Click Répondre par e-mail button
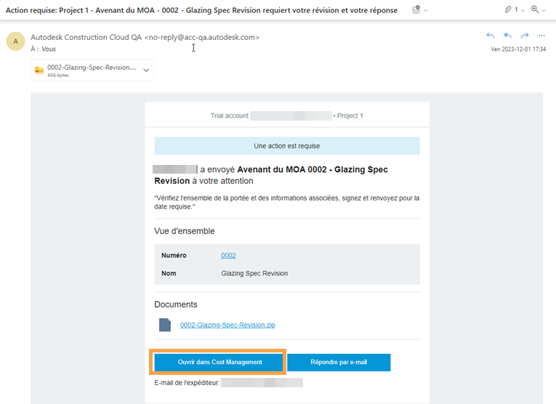This screenshot has height=404, width=556. pos(339,362)
